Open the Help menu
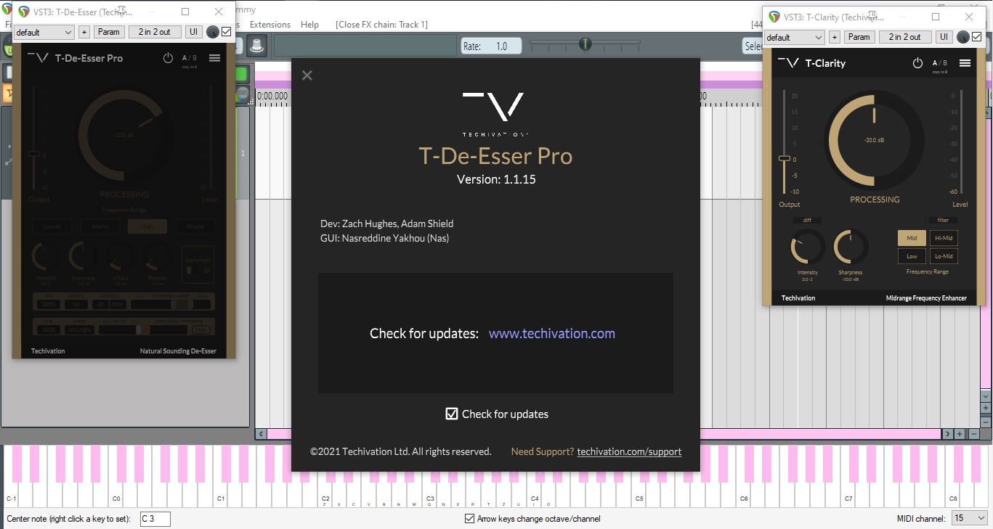Screen dimensions: 993x529 pyautogui.click(x=309, y=25)
